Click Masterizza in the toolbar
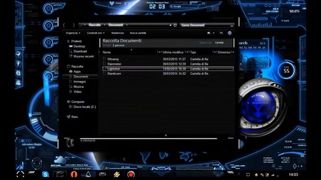321x180 pixels. (x=117, y=33)
